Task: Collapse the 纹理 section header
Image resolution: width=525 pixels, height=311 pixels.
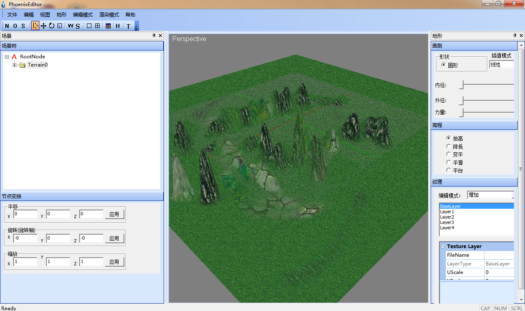Action: (474, 182)
